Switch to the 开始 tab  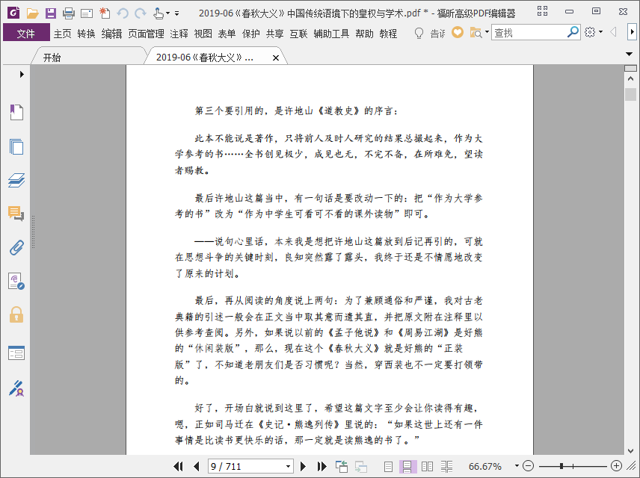click(52, 58)
